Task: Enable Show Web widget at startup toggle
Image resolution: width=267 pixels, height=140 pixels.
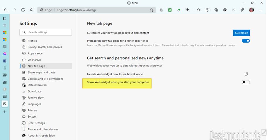Action: (246, 82)
